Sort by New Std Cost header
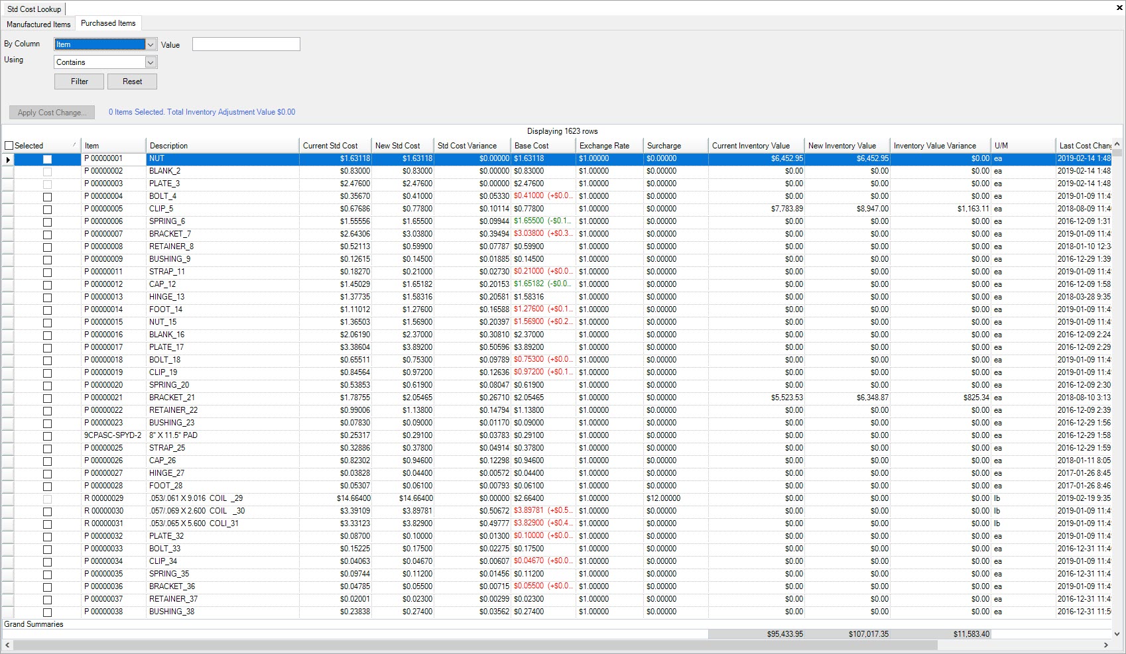1126x654 pixels. (x=403, y=146)
